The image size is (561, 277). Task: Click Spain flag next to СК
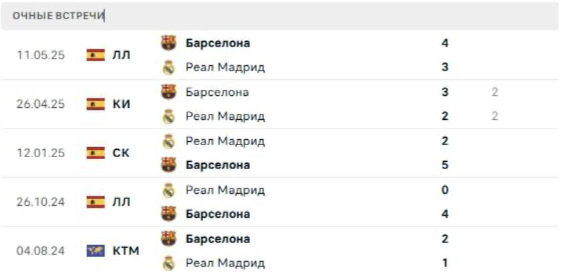[x=96, y=153]
